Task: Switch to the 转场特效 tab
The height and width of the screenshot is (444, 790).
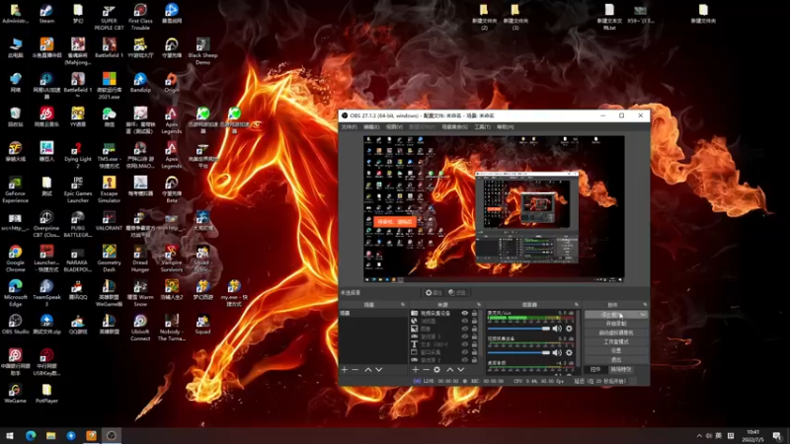Action: [621, 369]
